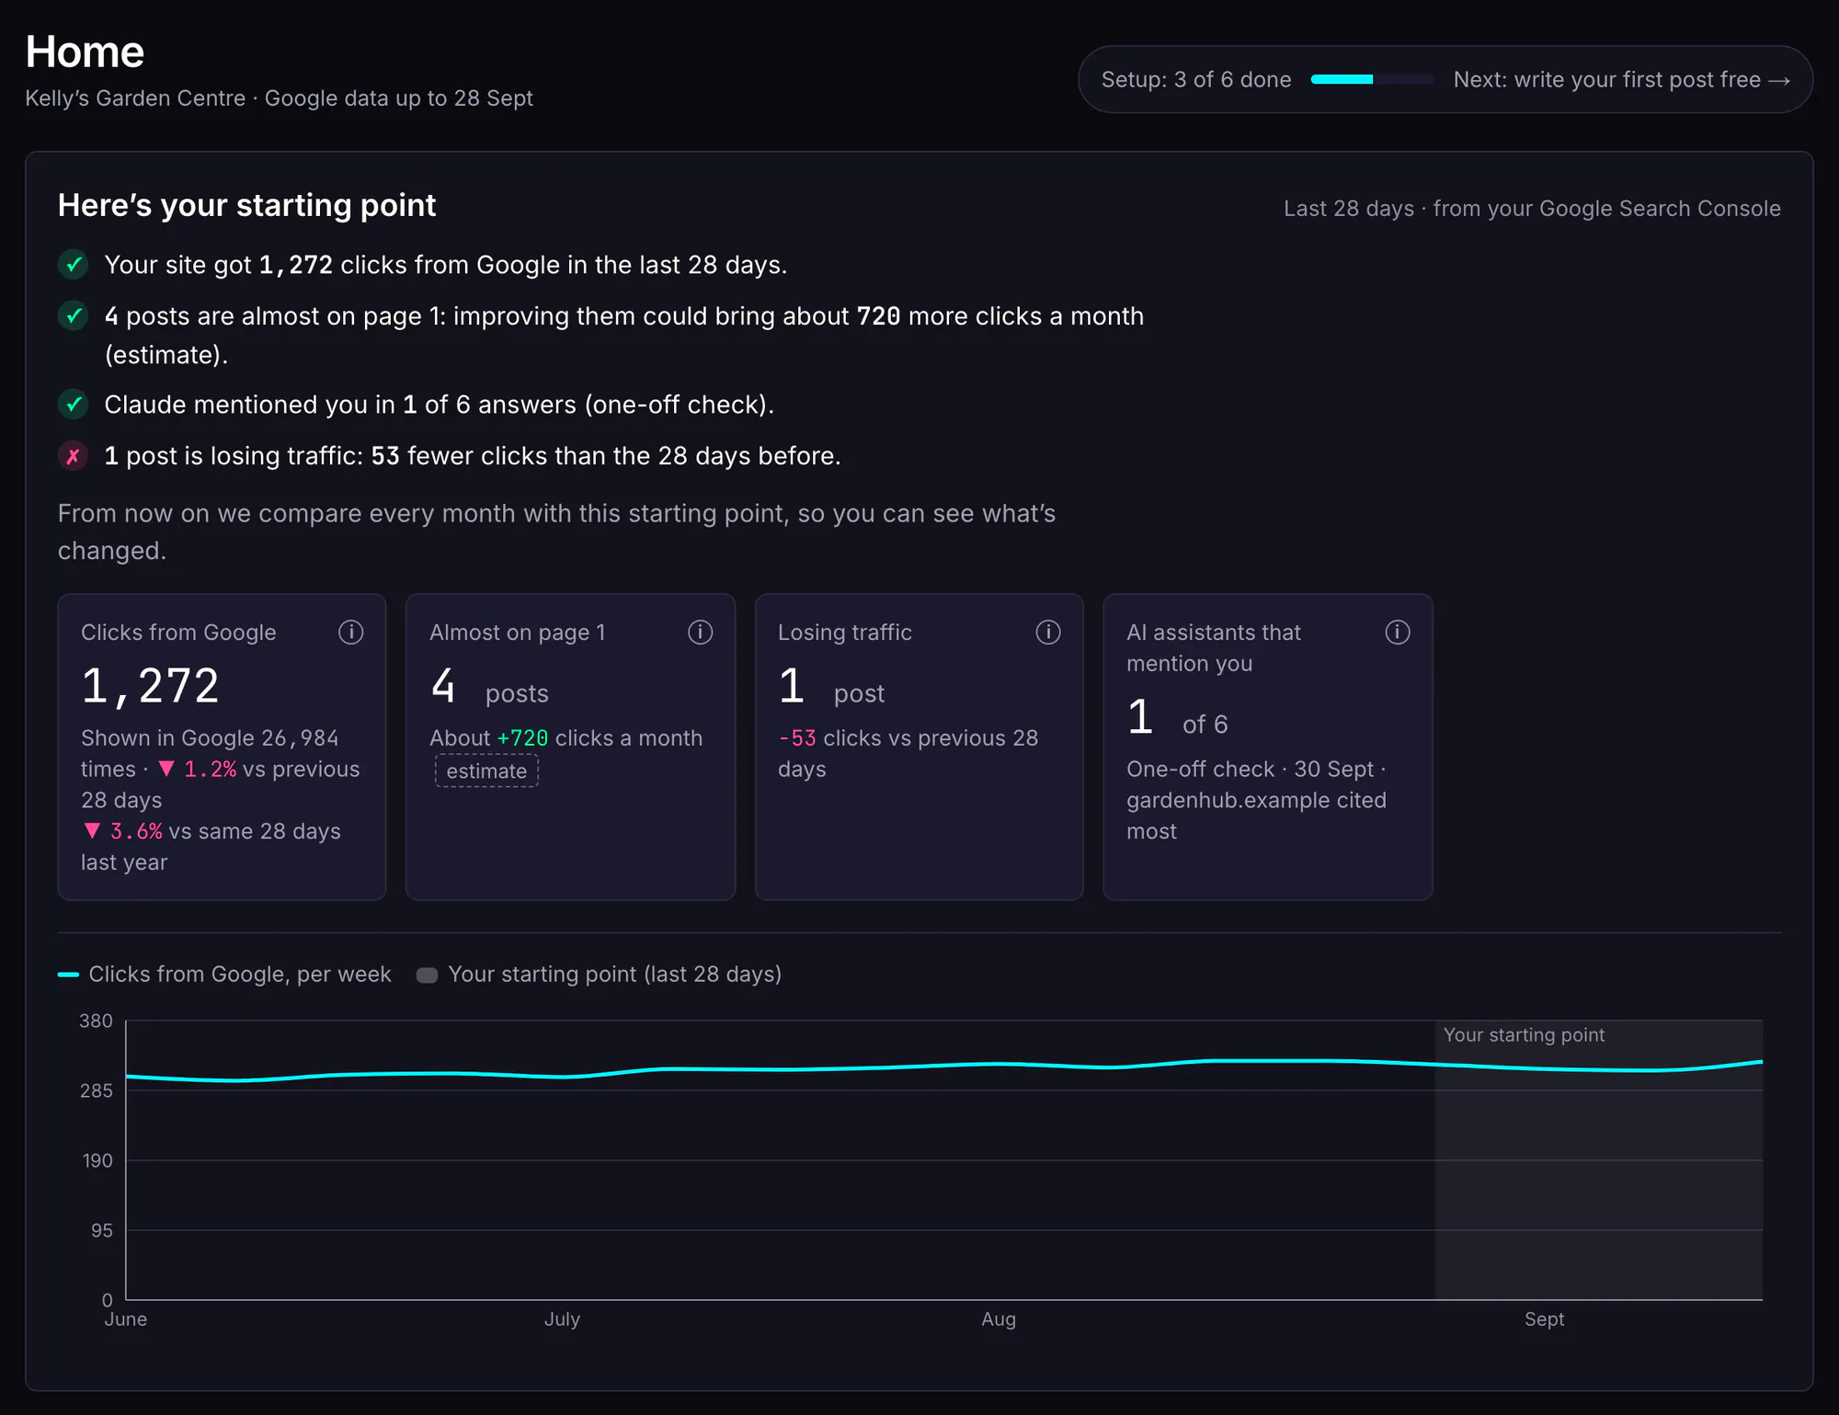
Task: Click 'Shown in Google 26,984 times' text
Action: (210, 753)
